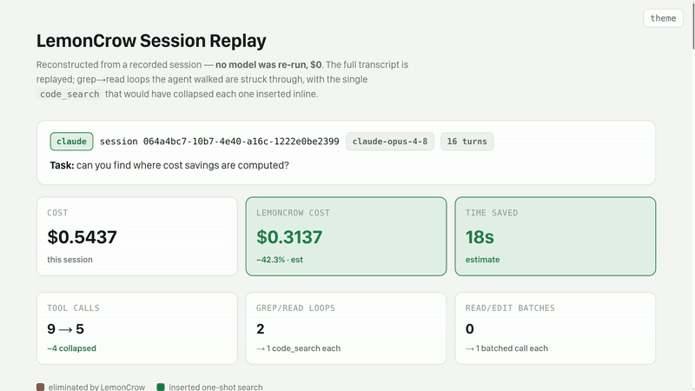Click the green inserted one-shot search swatch
The width and height of the screenshot is (695, 391).
tap(161, 387)
